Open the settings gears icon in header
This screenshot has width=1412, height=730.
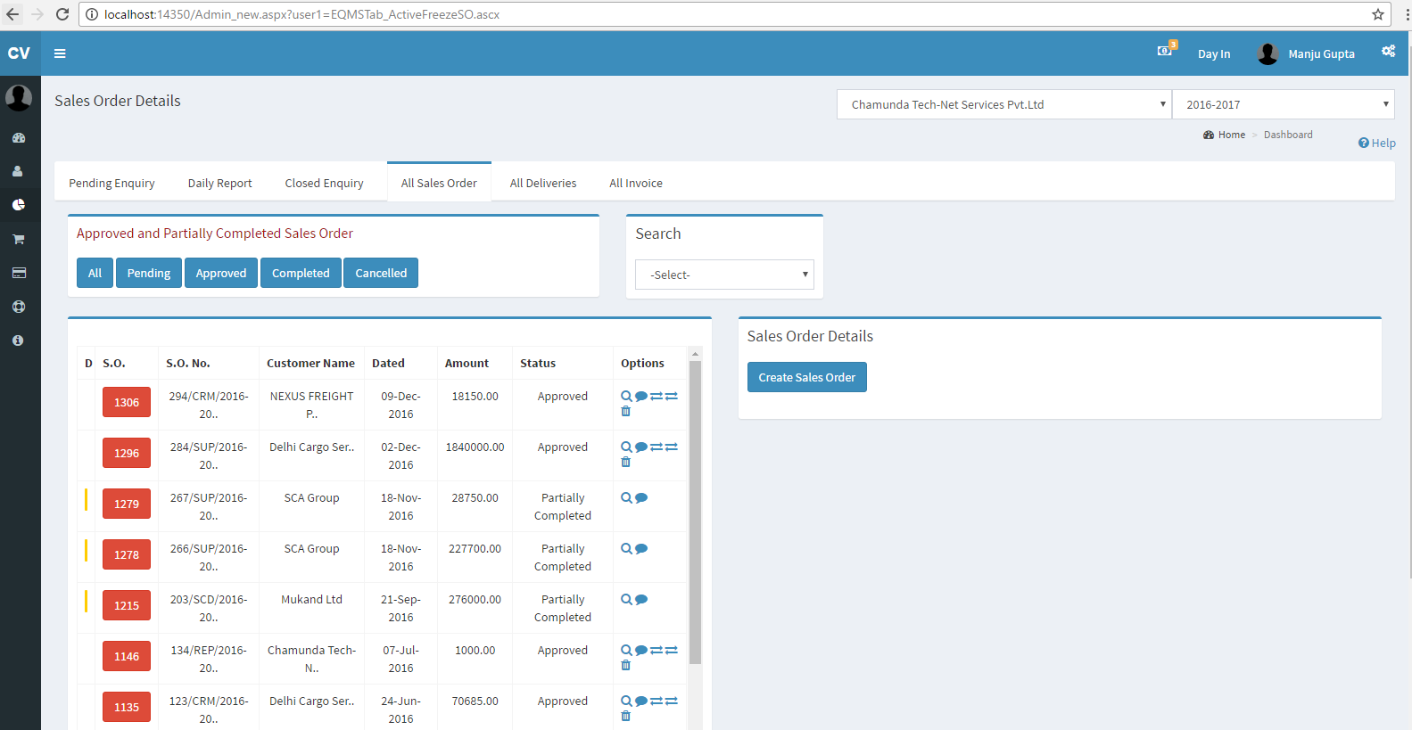1388,52
